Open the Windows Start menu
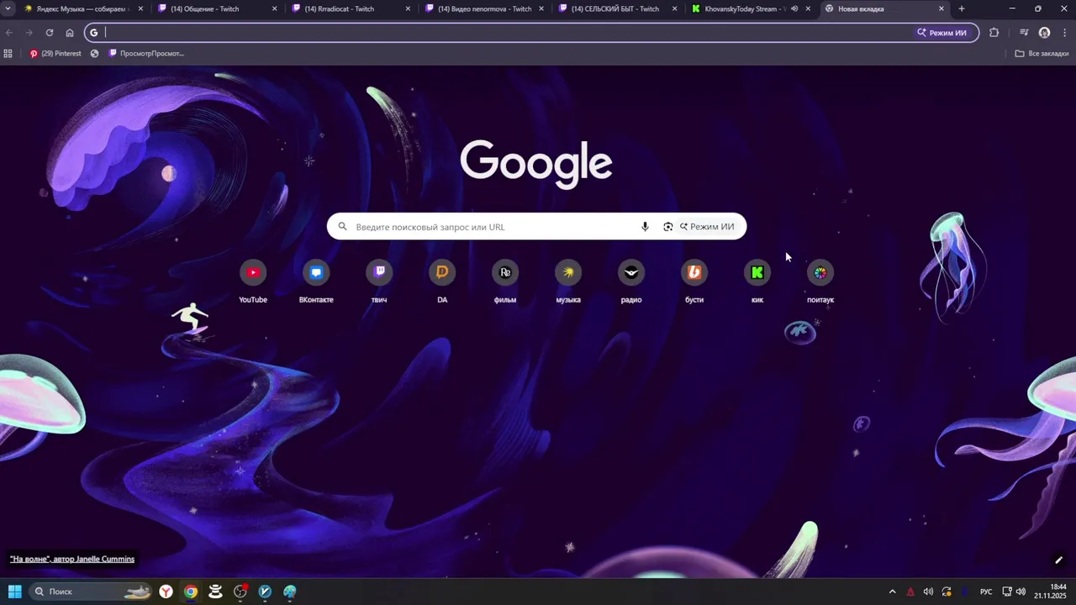 pos(14,592)
